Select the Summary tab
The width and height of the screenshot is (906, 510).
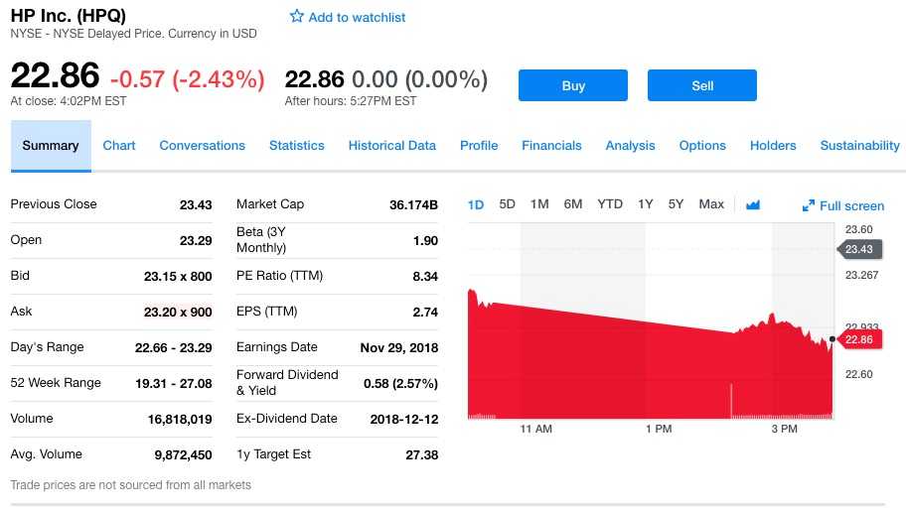point(51,146)
